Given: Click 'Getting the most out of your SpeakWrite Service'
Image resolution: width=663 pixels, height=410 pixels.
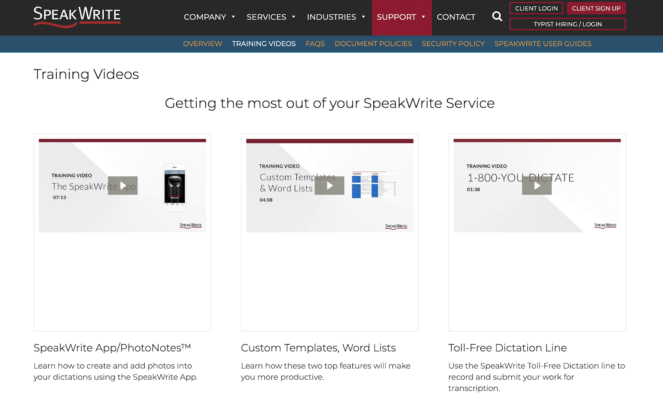Looking at the screenshot, I should click(330, 103).
